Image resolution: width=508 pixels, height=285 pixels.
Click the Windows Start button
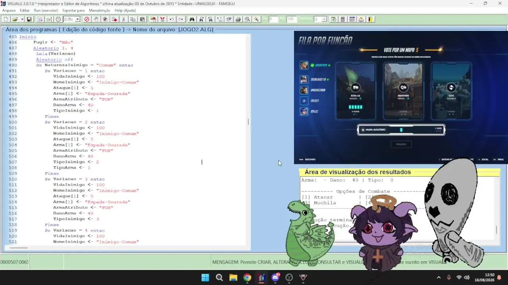(x=205, y=277)
